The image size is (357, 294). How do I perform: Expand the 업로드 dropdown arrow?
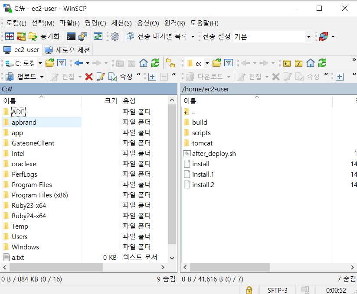point(42,77)
